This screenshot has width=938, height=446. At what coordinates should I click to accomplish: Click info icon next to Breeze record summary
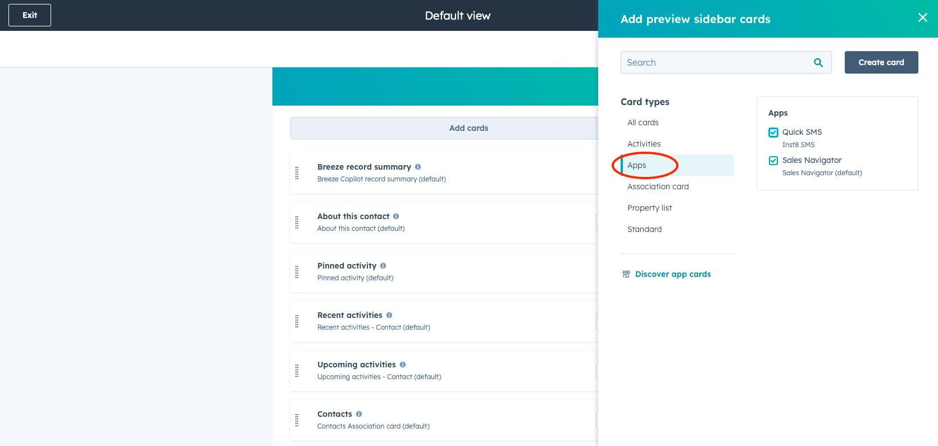click(x=418, y=167)
